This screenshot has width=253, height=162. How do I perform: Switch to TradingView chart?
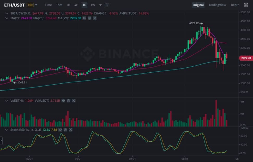tap(217, 5)
